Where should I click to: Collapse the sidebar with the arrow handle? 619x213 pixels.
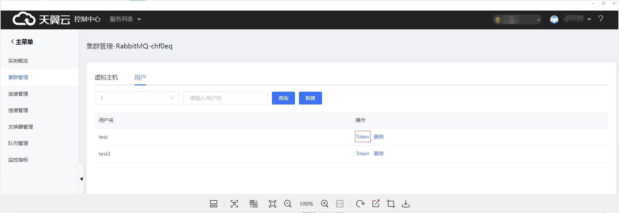81,179
